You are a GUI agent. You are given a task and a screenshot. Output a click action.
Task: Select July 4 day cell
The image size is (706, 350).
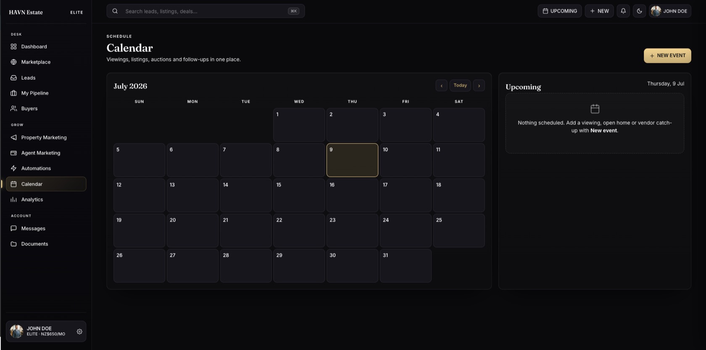click(459, 125)
